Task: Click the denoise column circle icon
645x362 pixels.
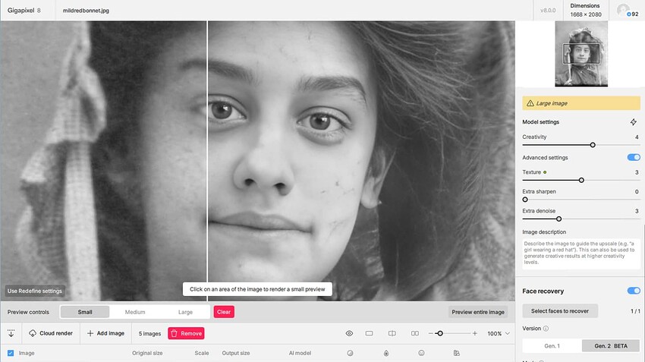Action: (350, 353)
